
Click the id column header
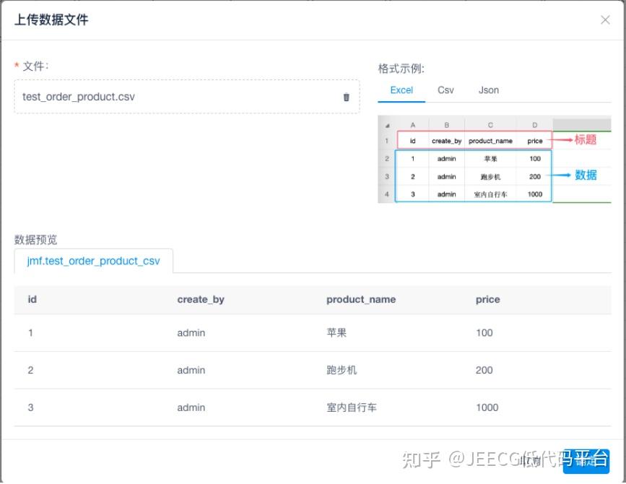click(x=32, y=300)
